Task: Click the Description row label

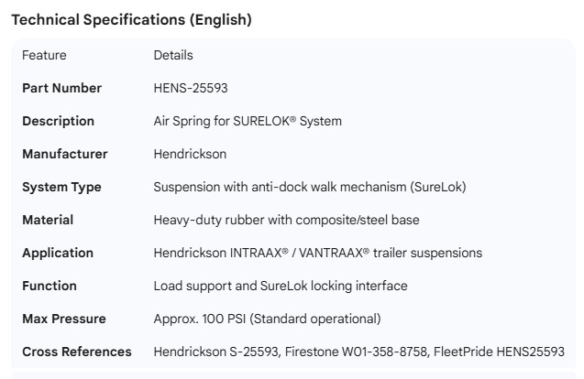Action: (58, 121)
